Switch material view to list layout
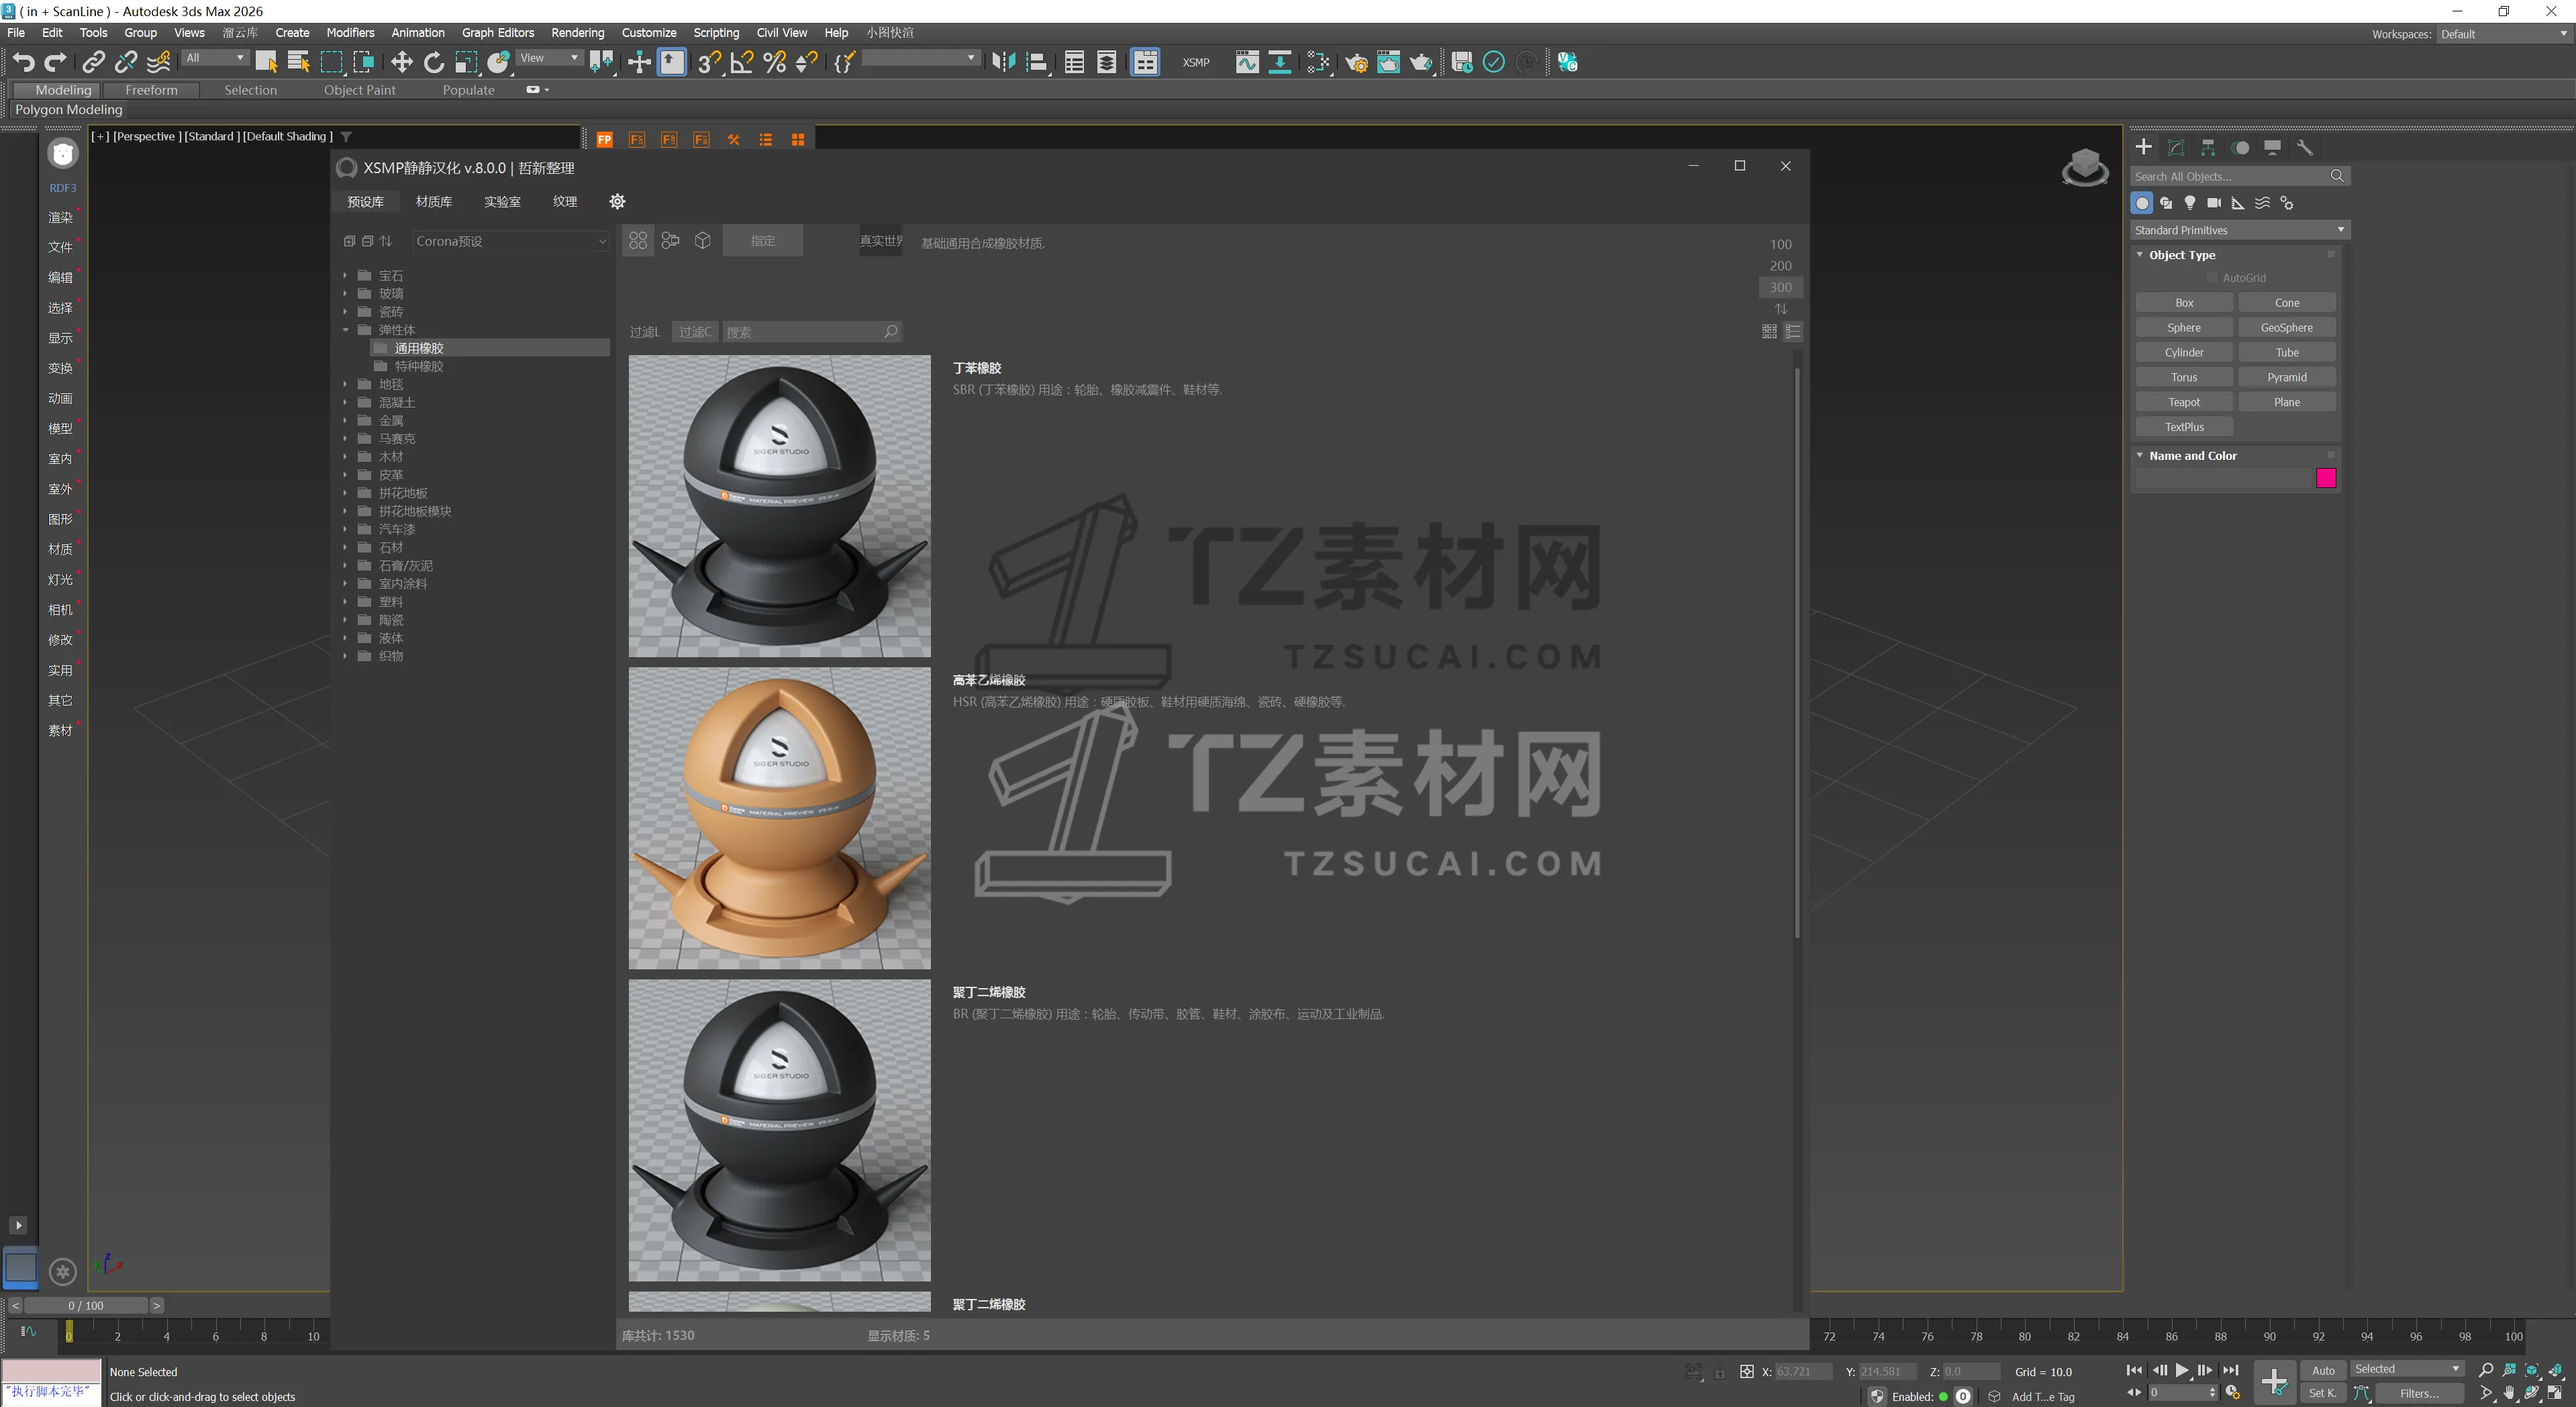This screenshot has height=1407, width=2576. [1793, 331]
